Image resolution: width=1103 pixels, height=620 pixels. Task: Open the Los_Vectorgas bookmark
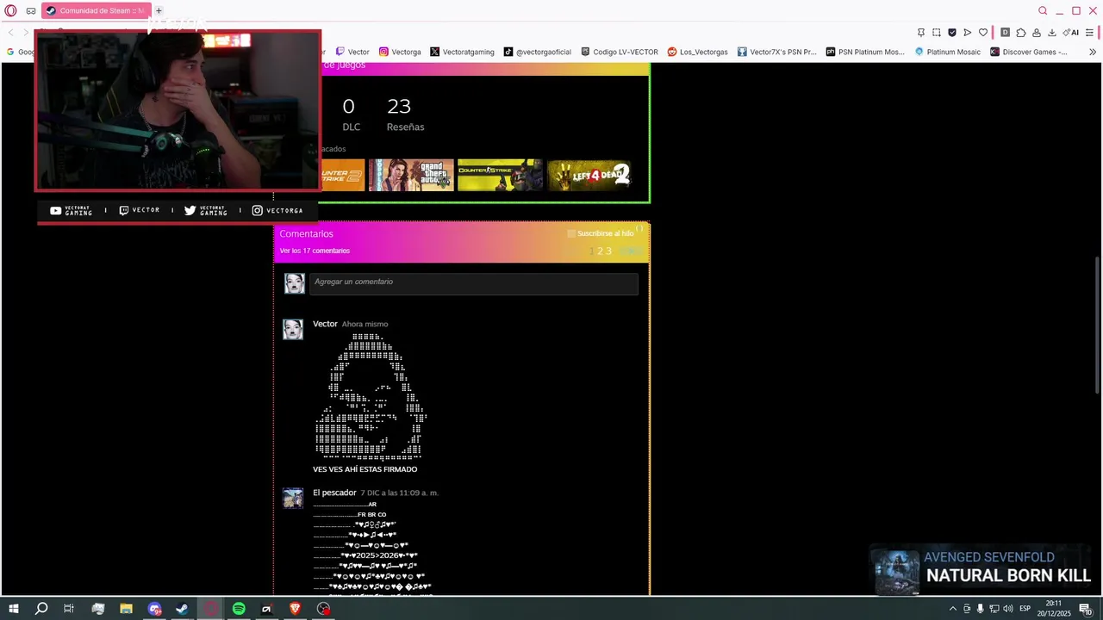coord(698,52)
